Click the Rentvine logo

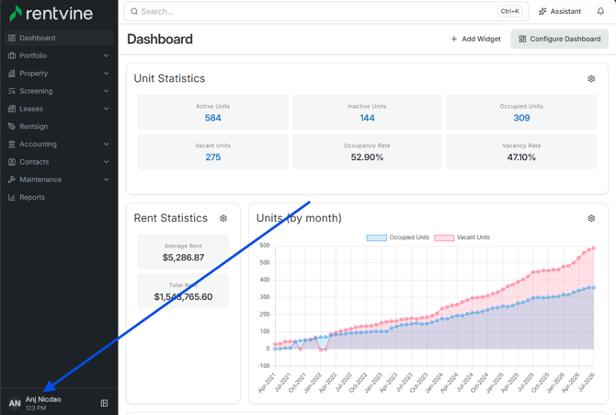(x=51, y=14)
